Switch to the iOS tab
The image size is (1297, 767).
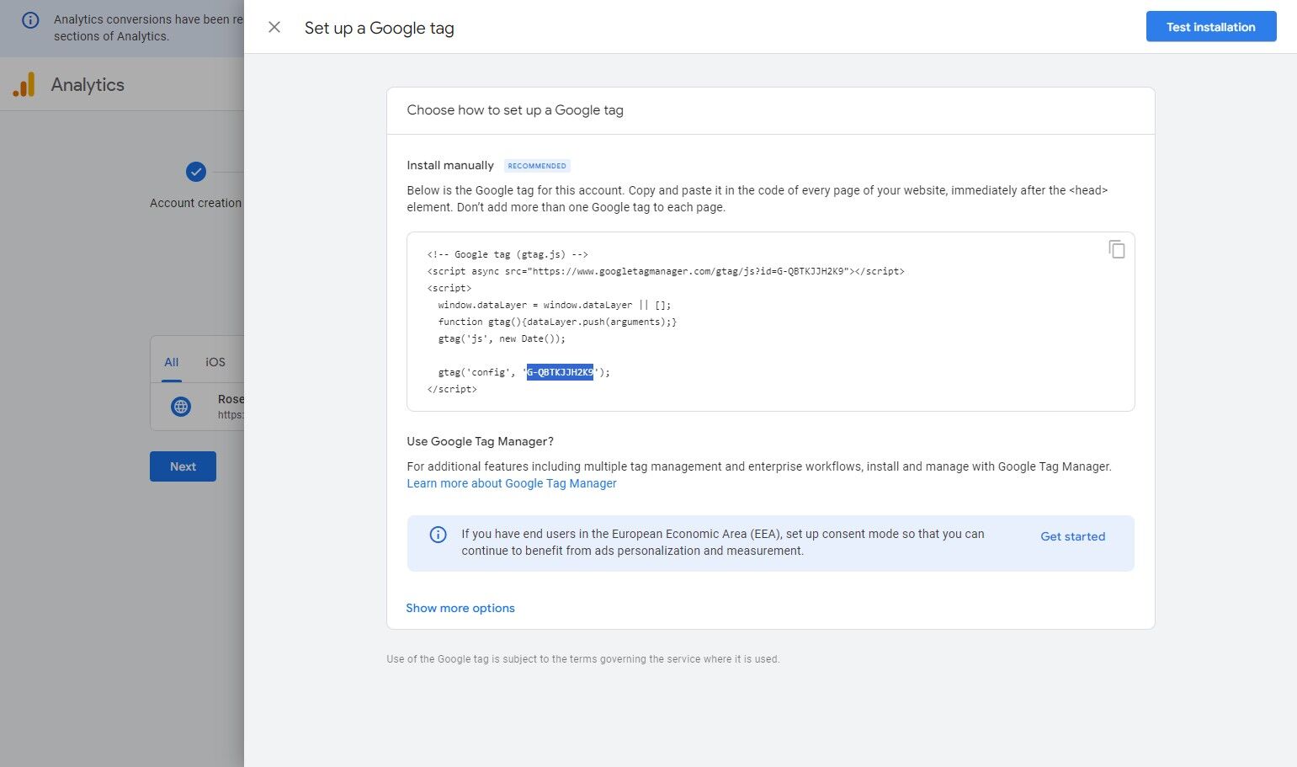point(215,362)
